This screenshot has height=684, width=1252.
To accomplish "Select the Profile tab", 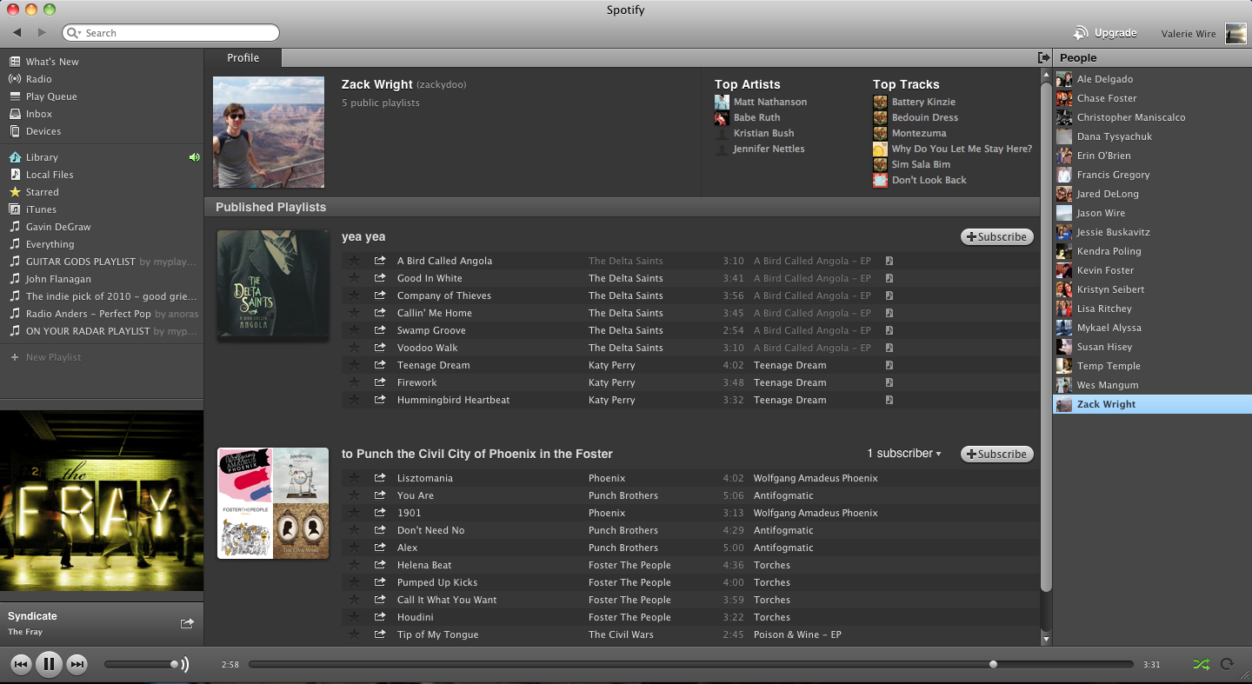I will coord(243,58).
